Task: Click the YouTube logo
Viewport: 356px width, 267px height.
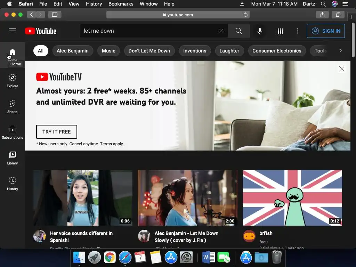Action: tap(41, 31)
